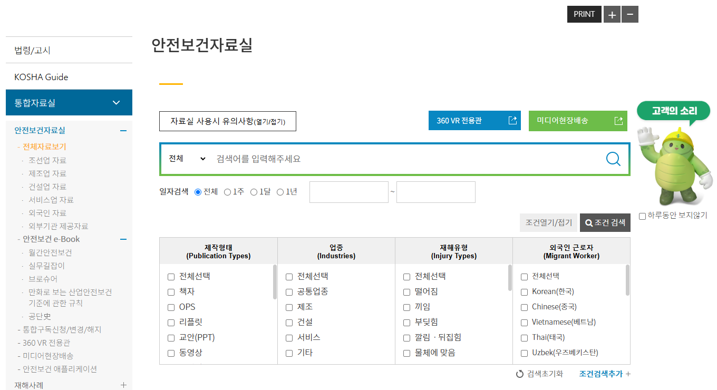
Task: Collapse 안전보건자료실 using its minus icon
Action: [x=123, y=131]
